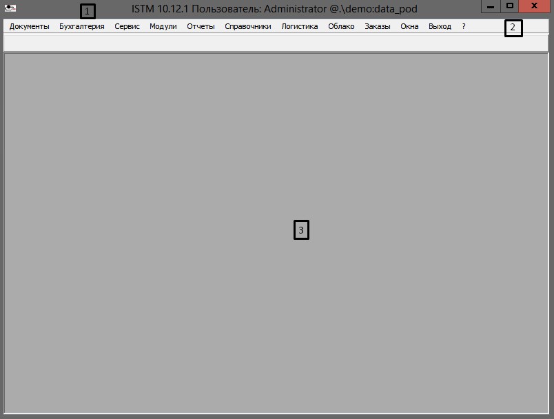Close the ISTM application window
Viewport: 554px width, 419px height.
coord(535,6)
